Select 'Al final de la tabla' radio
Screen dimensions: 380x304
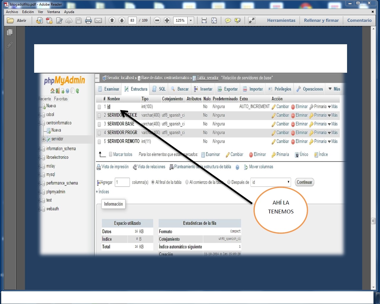[153, 182]
